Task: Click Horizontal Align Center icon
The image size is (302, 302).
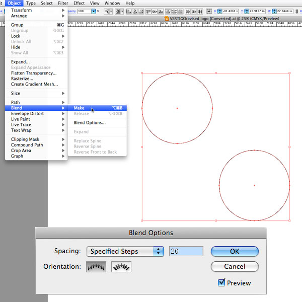Action: tap(135, 12)
